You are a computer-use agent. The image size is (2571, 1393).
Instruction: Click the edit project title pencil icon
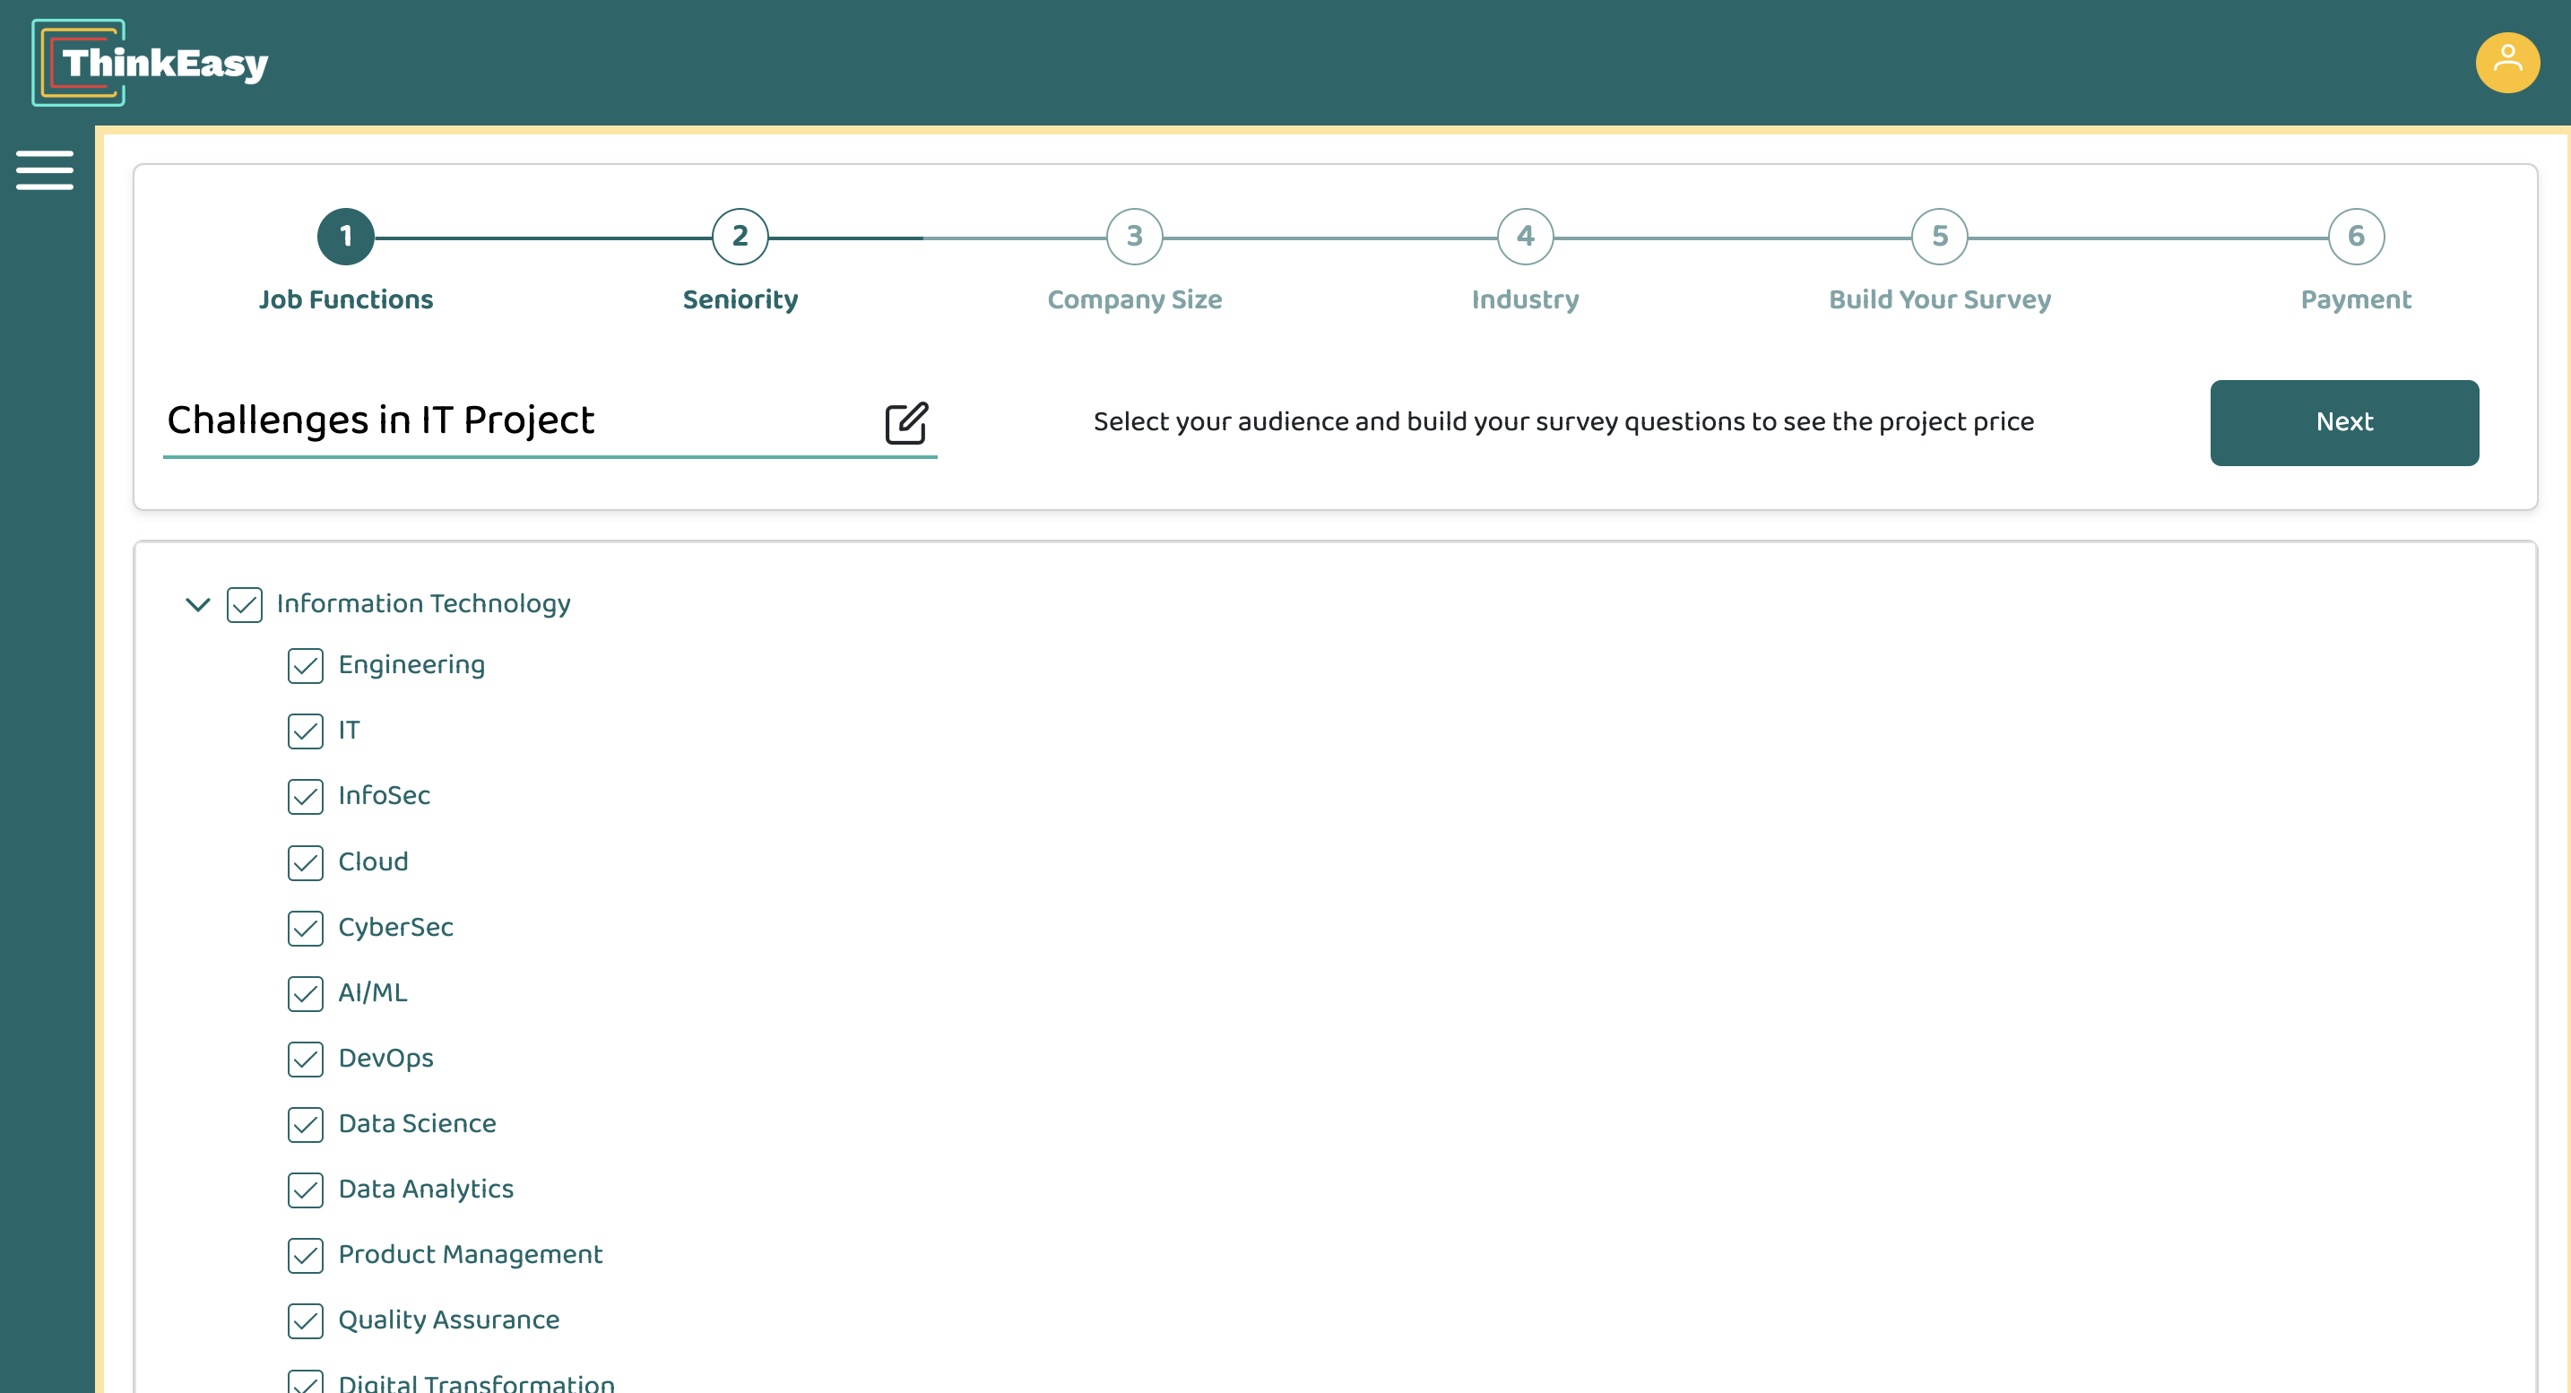[x=906, y=423]
